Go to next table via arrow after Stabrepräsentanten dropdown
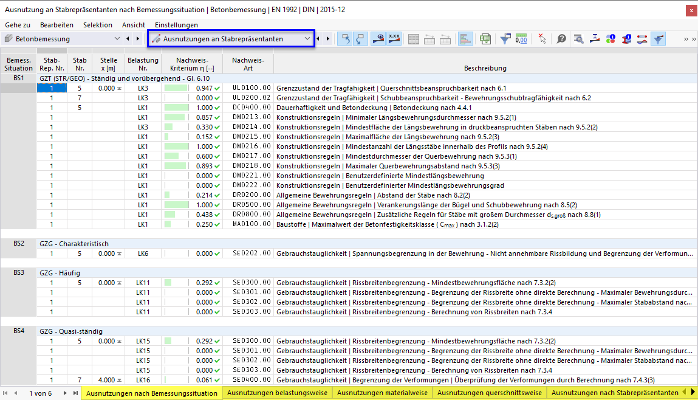 [x=328, y=39]
